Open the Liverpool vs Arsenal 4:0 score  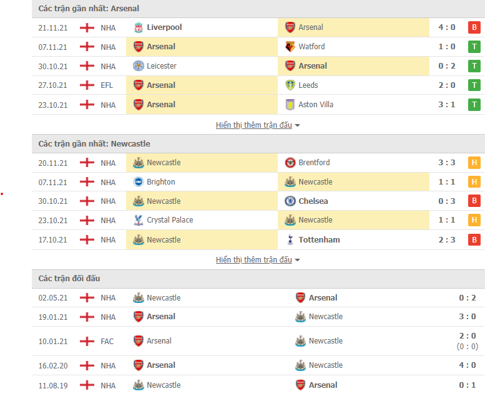[x=447, y=27]
